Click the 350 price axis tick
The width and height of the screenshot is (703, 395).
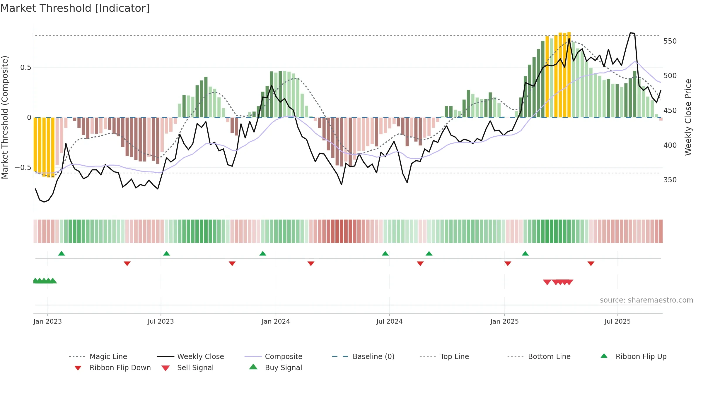tap(670, 180)
